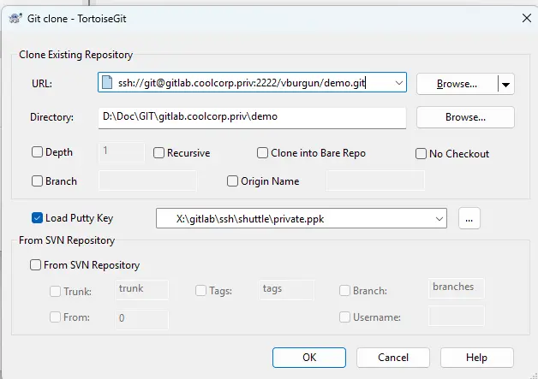538x379 pixels.
Task: Tick the Tags checkbox
Action: tap(200, 291)
